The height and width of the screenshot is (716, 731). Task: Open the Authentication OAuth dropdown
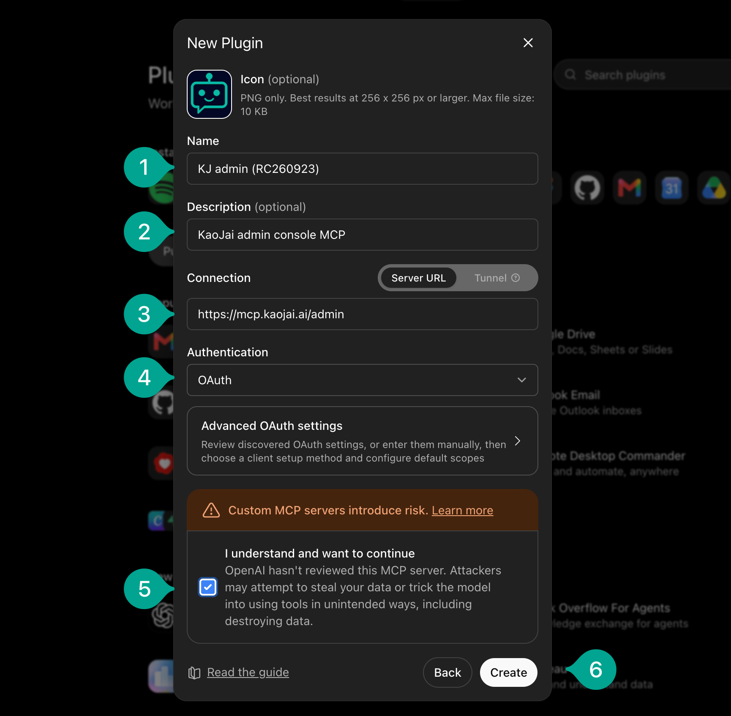363,380
